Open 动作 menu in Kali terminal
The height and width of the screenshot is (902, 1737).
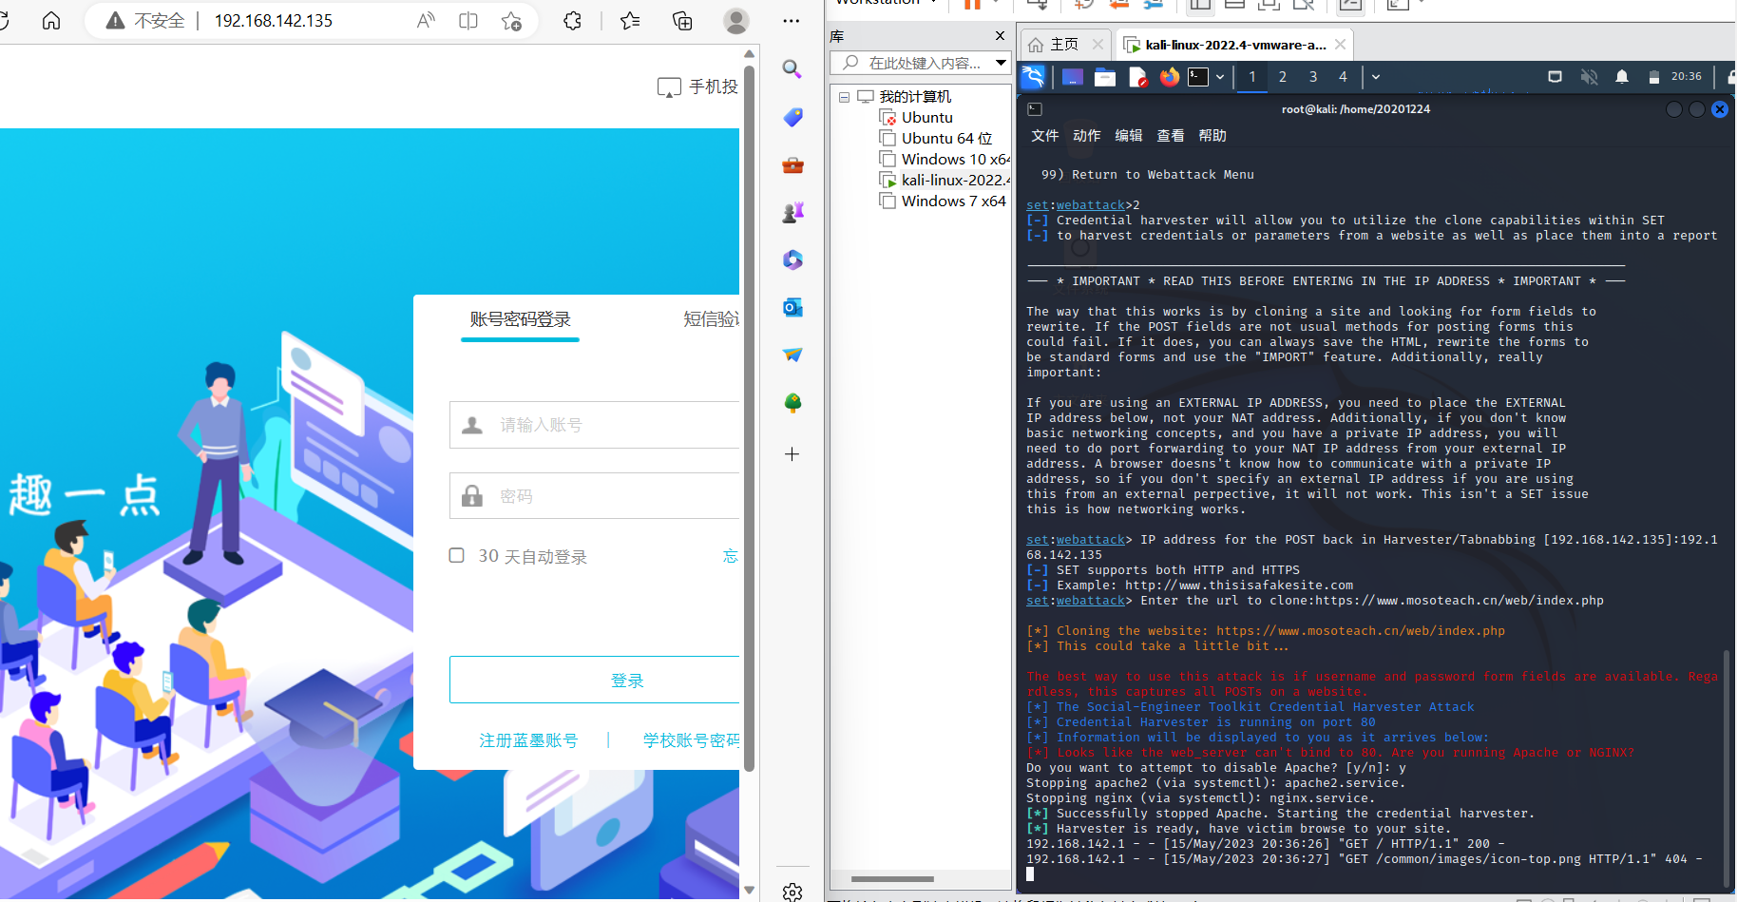click(x=1087, y=136)
